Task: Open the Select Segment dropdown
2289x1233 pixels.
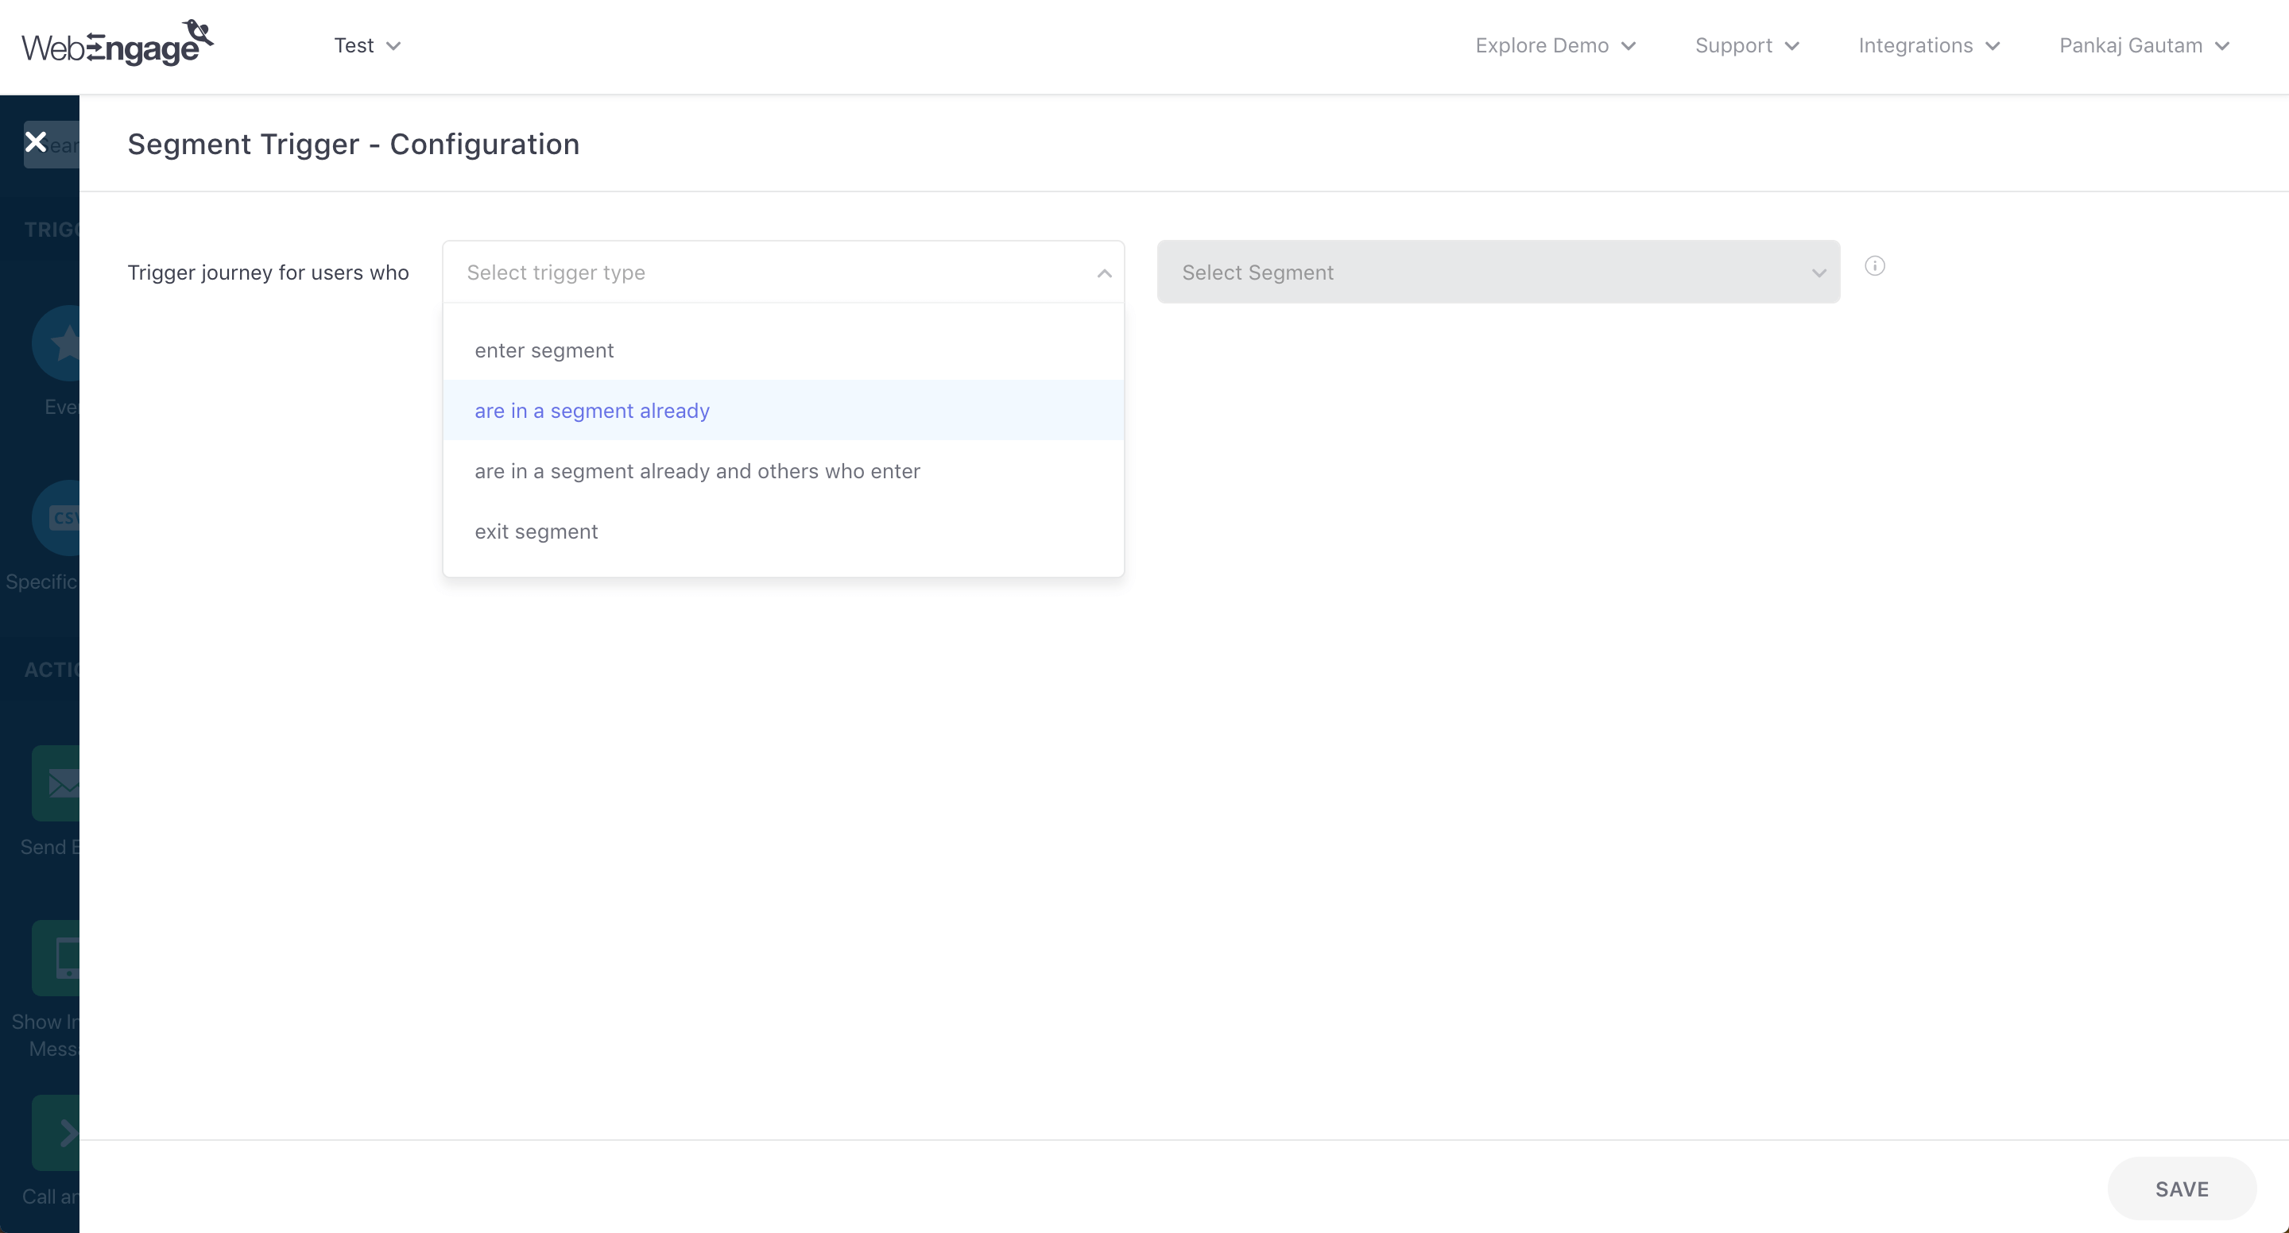Action: point(1497,272)
